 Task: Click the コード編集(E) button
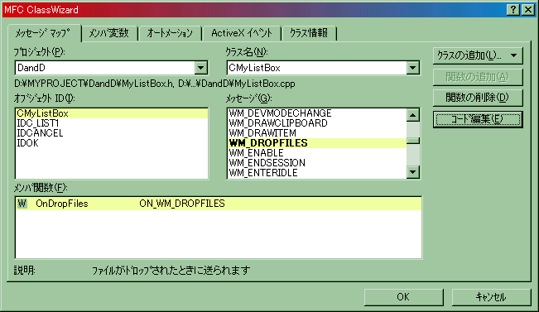478,119
